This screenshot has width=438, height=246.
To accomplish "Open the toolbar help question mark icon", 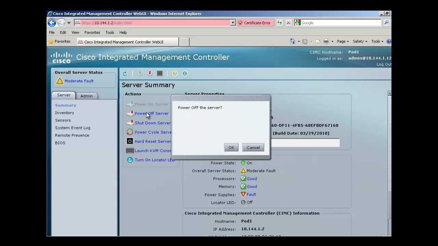I will pyautogui.click(x=175, y=73).
